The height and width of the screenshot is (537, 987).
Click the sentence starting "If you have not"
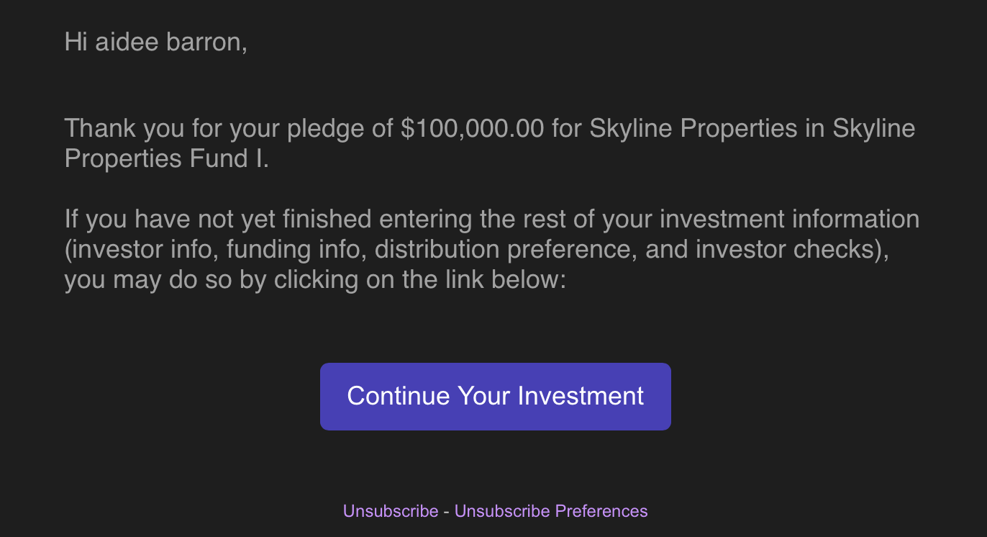pos(492,249)
